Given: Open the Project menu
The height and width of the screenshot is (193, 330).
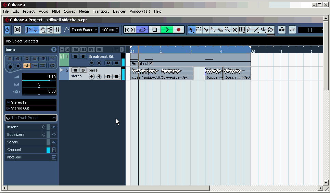Looking at the screenshot, I should coord(29,11).
